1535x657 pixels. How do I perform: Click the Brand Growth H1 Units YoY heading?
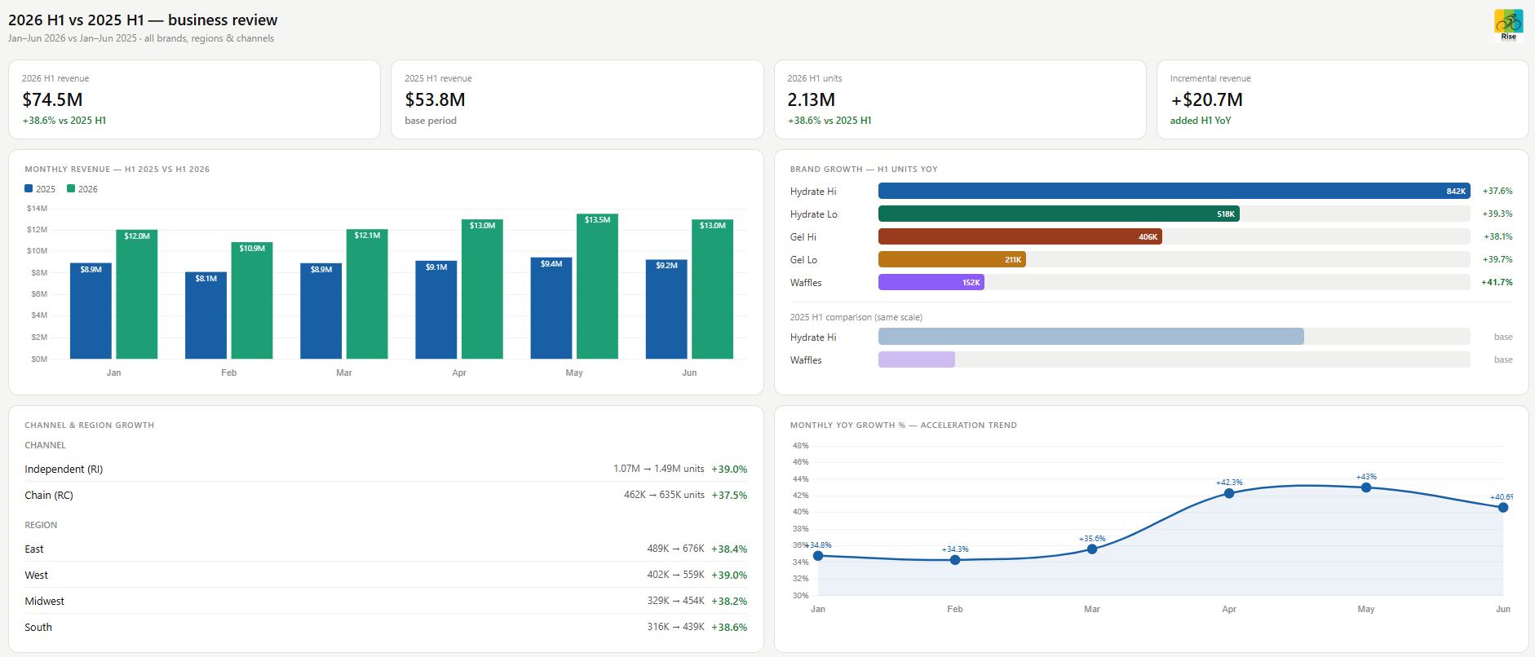[x=864, y=170]
